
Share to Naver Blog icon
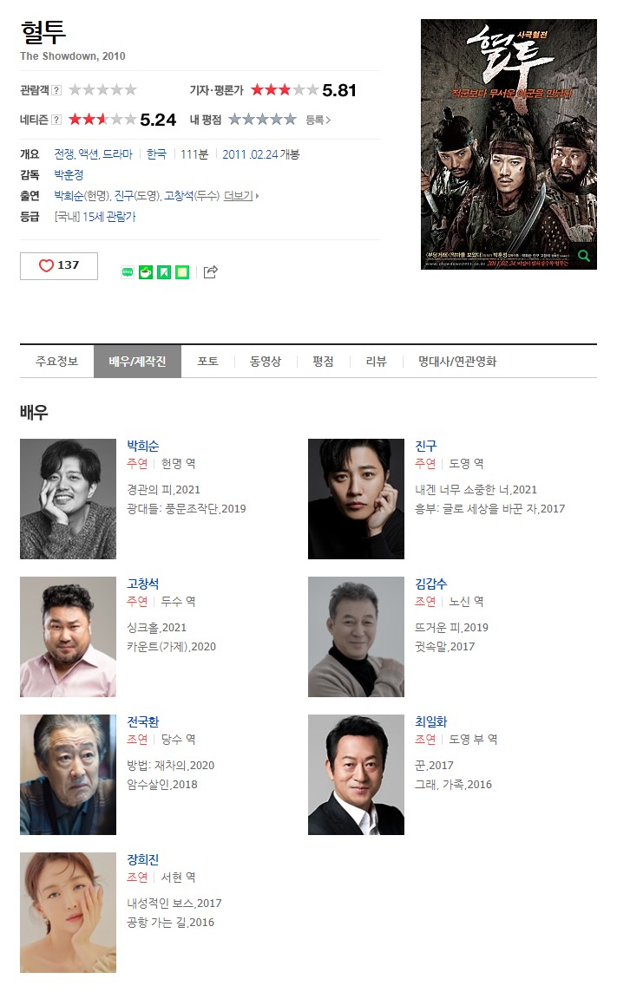click(x=128, y=272)
